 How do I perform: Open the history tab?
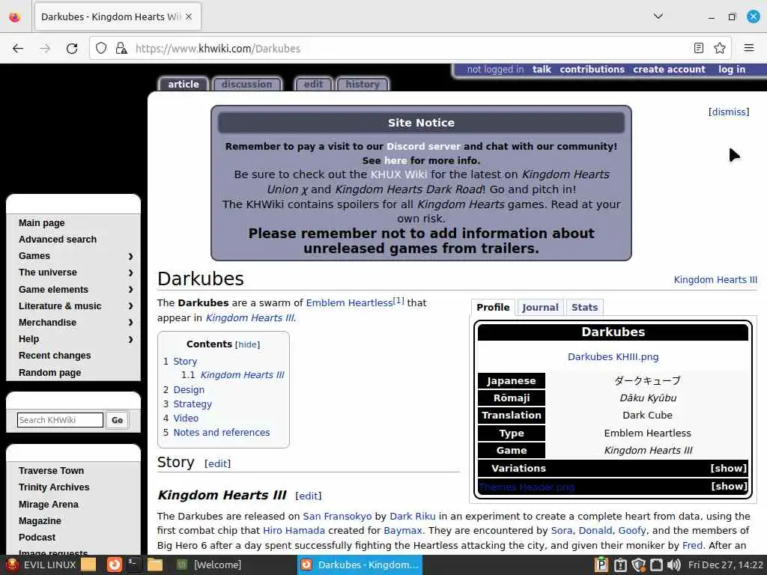tap(363, 84)
